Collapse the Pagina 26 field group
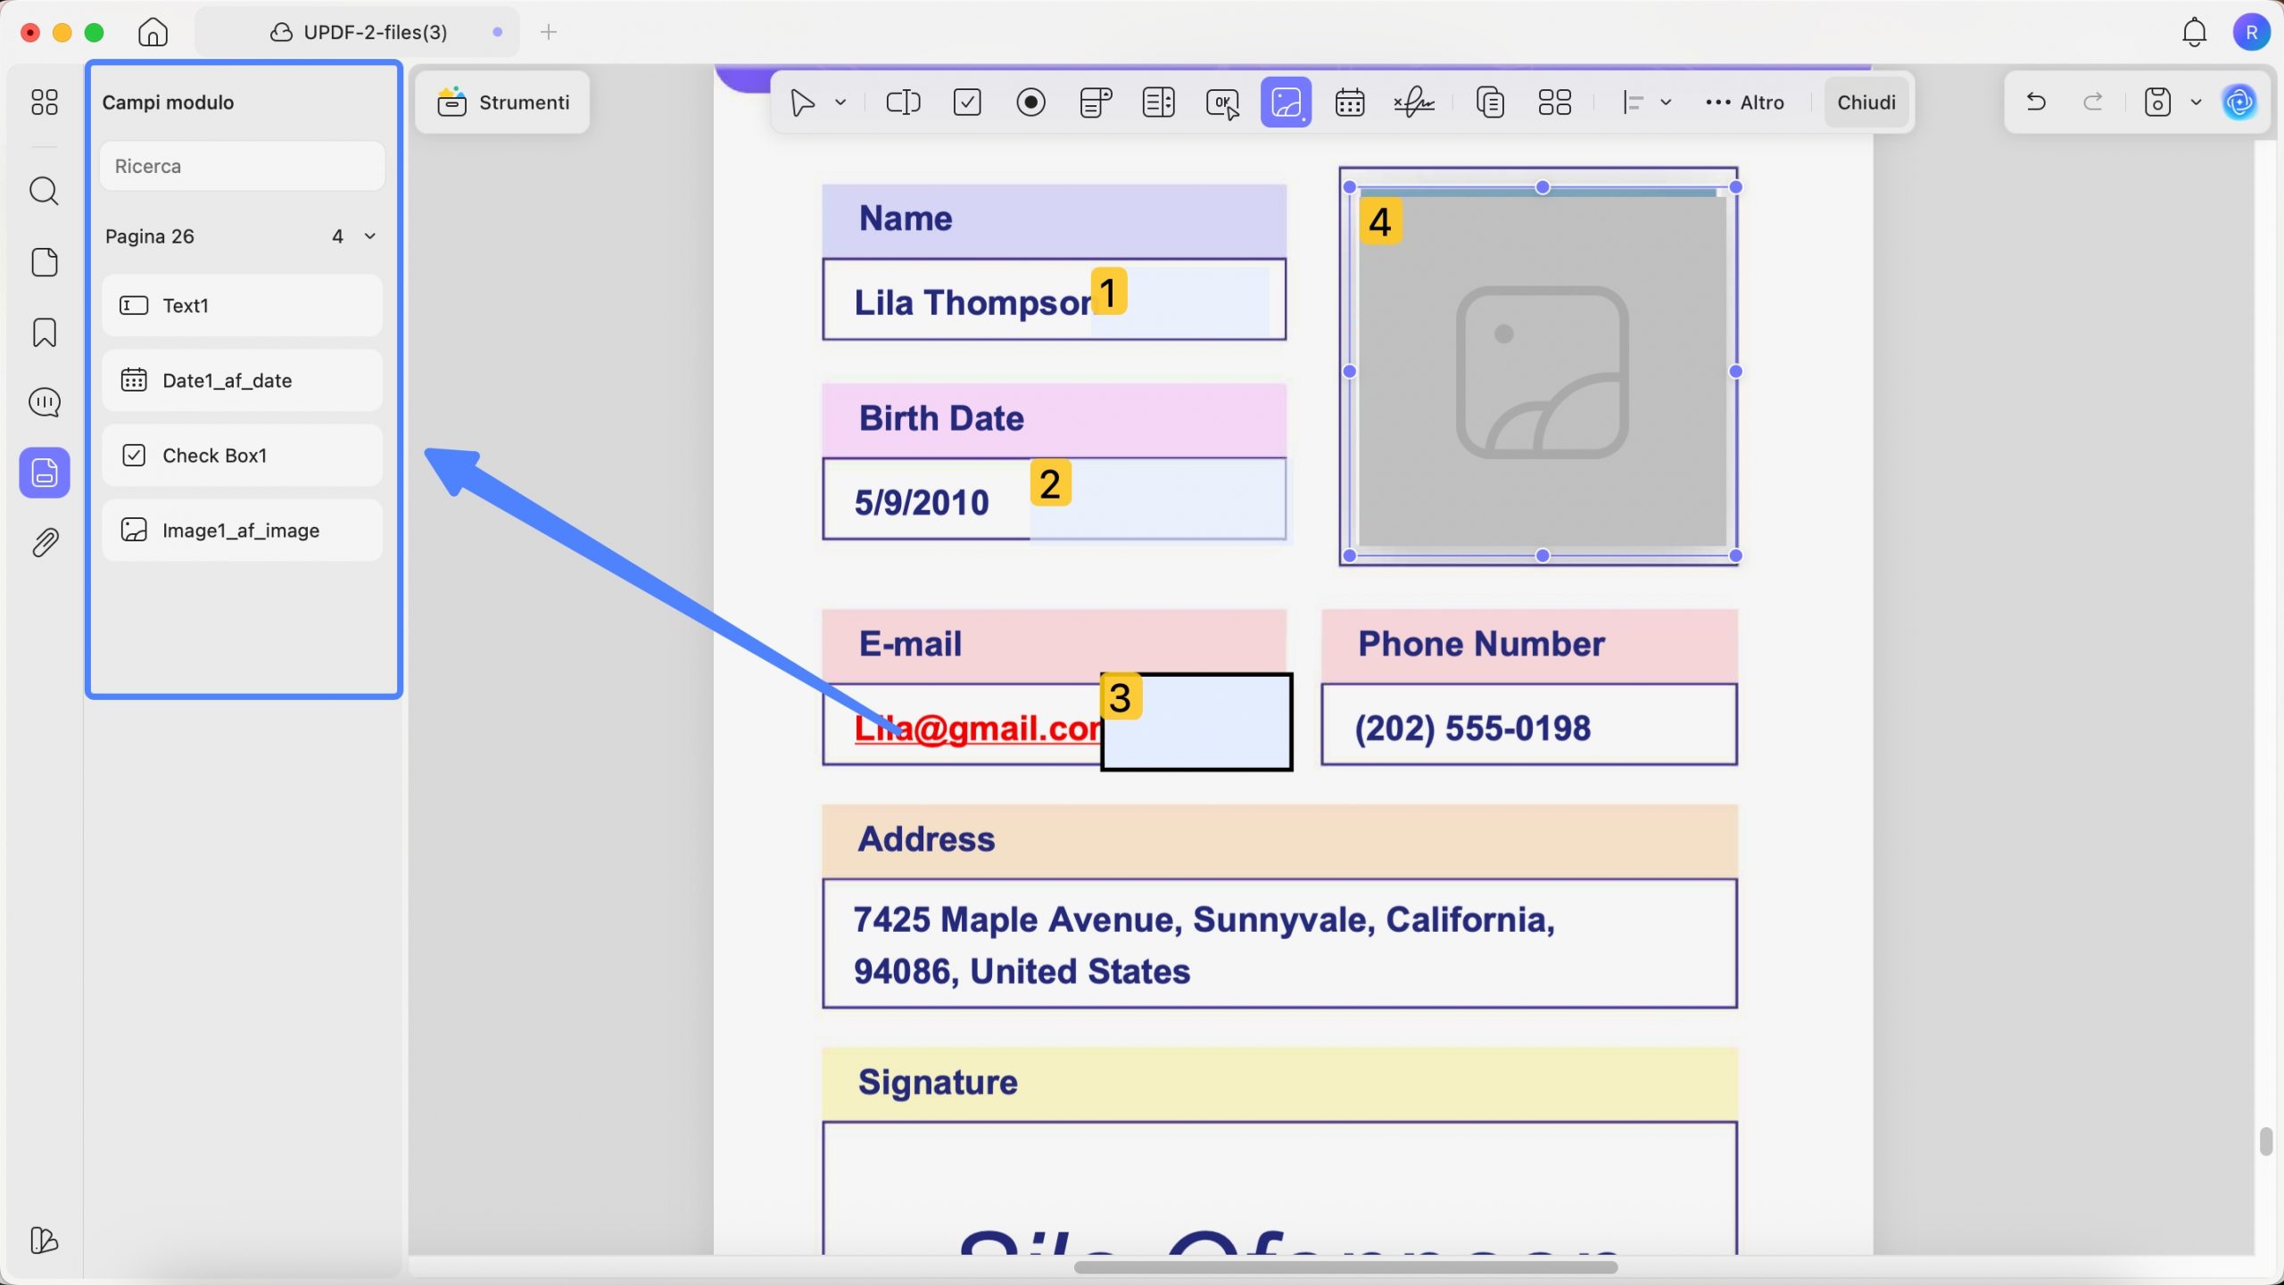Image resolution: width=2284 pixels, height=1285 pixels. coord(369,236)
